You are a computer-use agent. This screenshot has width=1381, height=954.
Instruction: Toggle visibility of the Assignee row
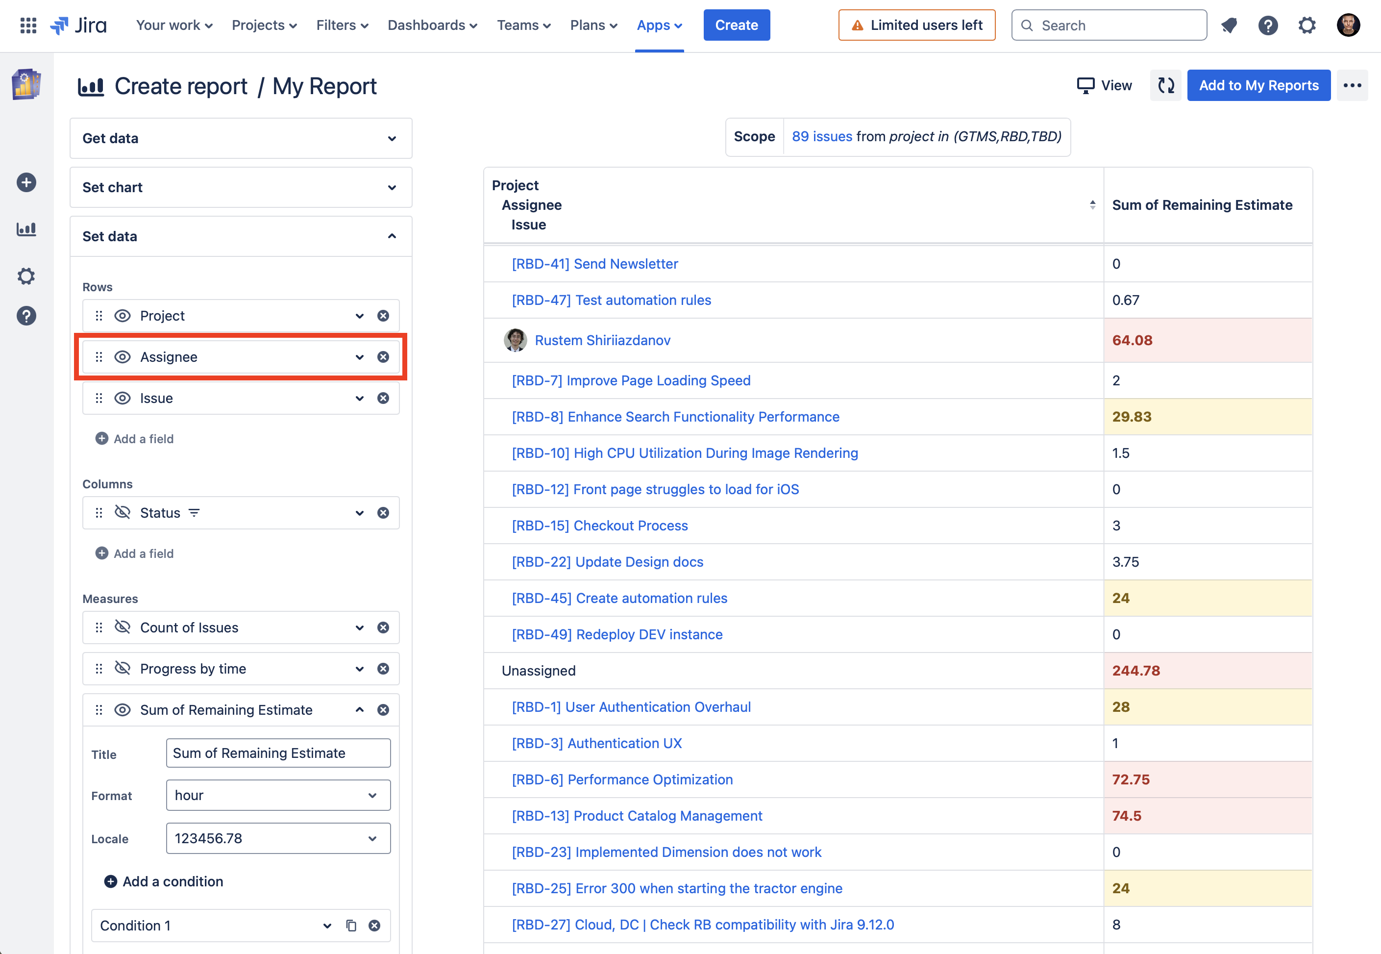click(123, 357)
